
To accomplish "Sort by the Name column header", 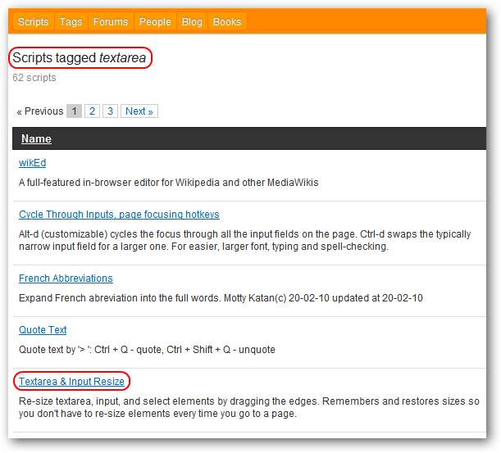I will point(36,139).
